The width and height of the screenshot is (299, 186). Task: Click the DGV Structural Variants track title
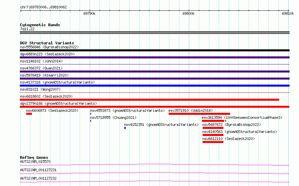[47, 43]
